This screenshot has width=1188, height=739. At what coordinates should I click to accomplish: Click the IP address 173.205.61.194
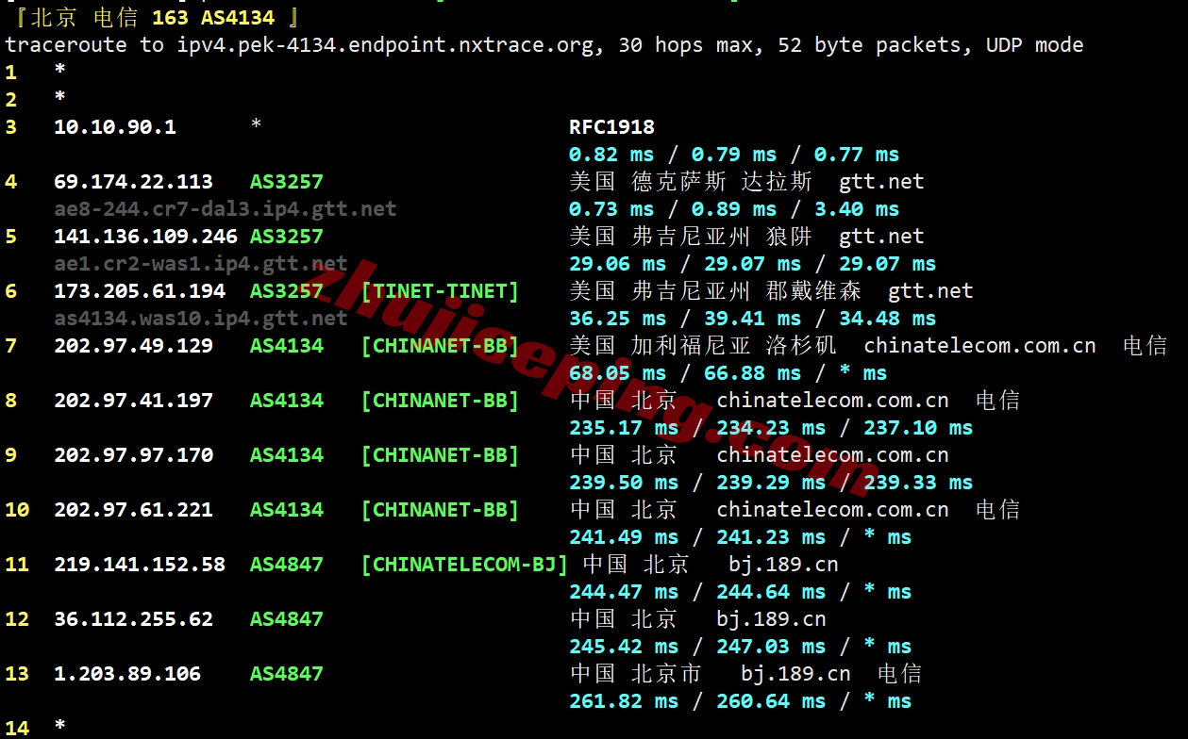(140, 291)
